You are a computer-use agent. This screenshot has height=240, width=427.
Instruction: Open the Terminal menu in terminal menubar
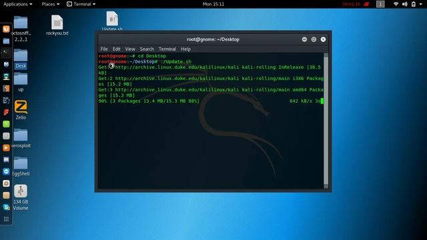pos(167,49)
